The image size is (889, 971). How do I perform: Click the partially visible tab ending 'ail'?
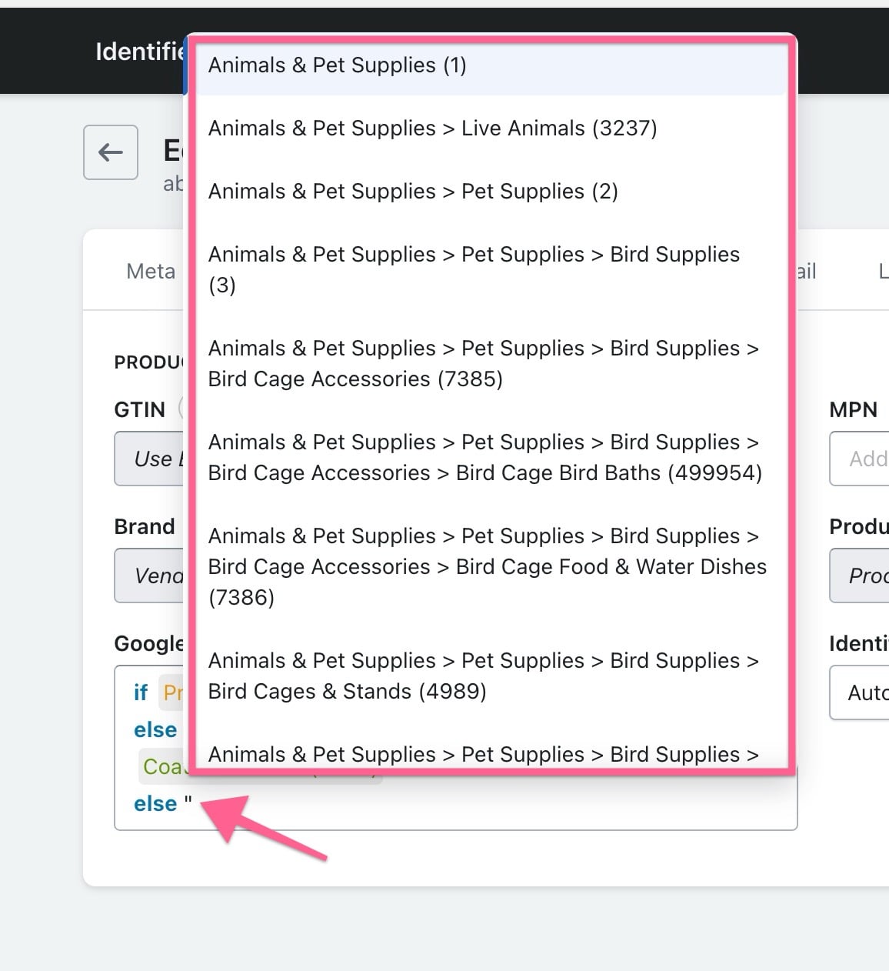tap(806, 271)
